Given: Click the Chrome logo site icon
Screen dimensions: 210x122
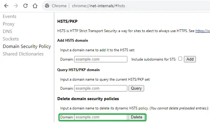Looking at the screenshot, I should coord(47,6).
